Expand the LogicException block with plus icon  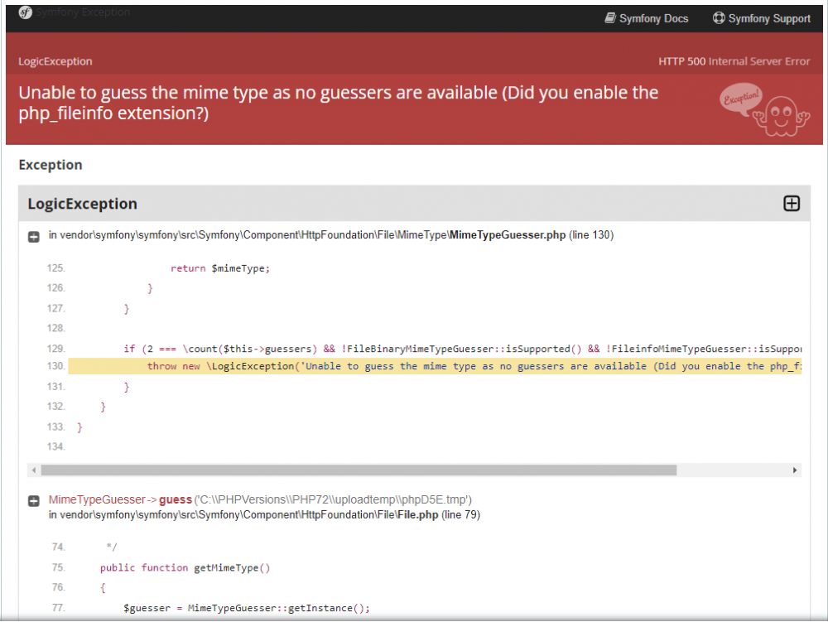[791, 203]
